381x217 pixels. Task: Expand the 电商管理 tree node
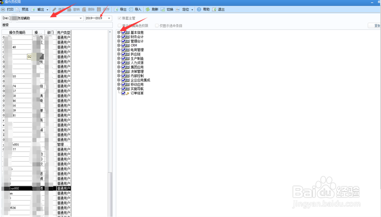(119, 50)
